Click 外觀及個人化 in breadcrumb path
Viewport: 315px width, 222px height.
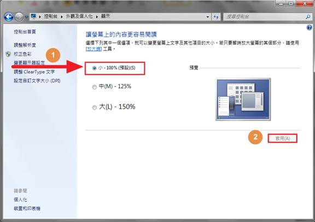click(79, 16)
